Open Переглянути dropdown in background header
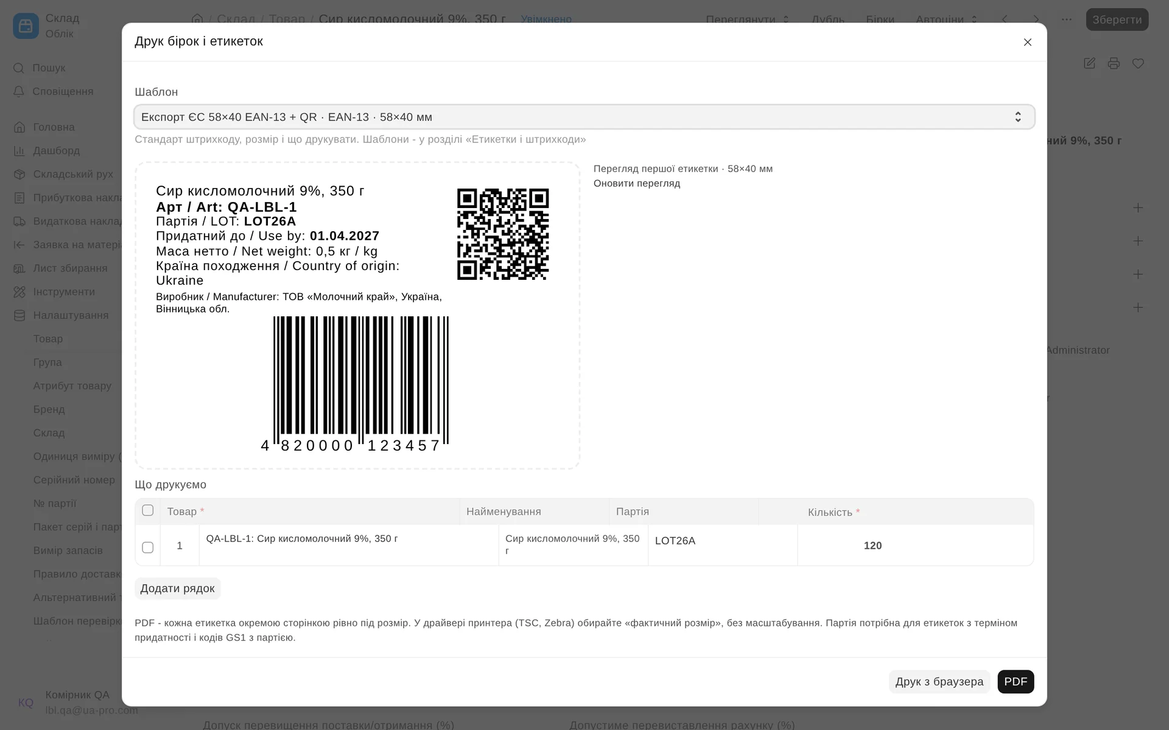 [x=748, y=19]
